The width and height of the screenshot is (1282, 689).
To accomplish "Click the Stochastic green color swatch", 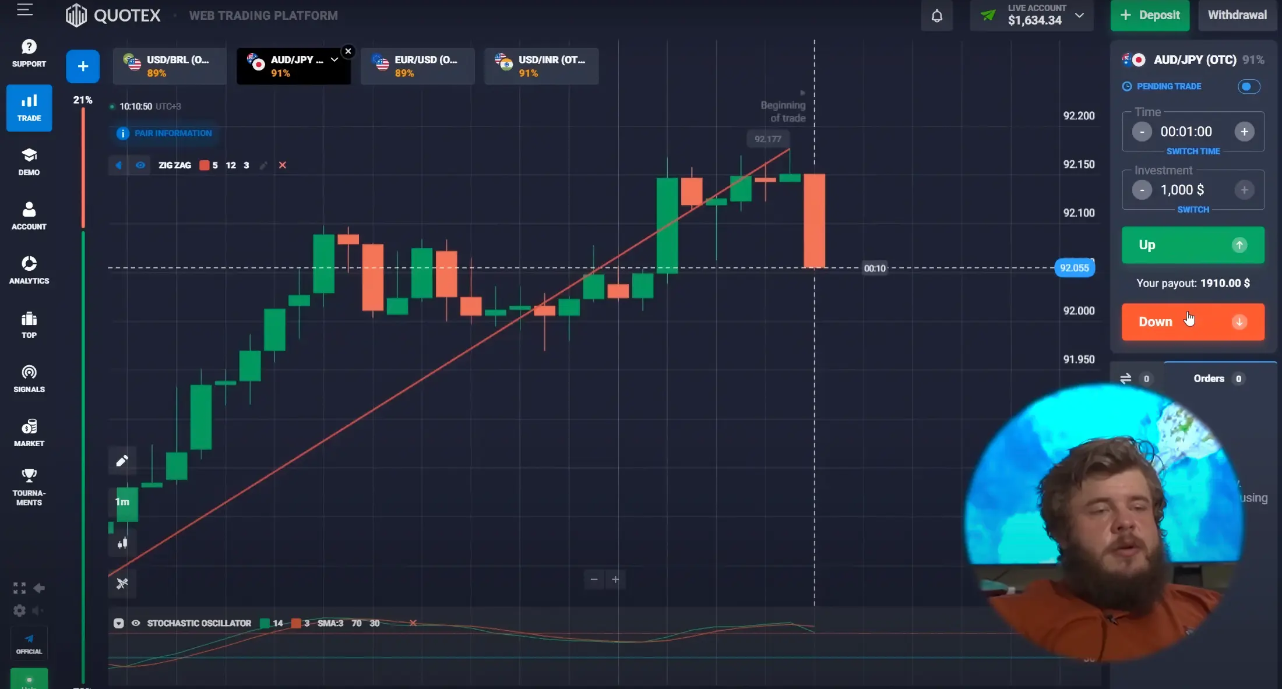I will click(265, 623).
